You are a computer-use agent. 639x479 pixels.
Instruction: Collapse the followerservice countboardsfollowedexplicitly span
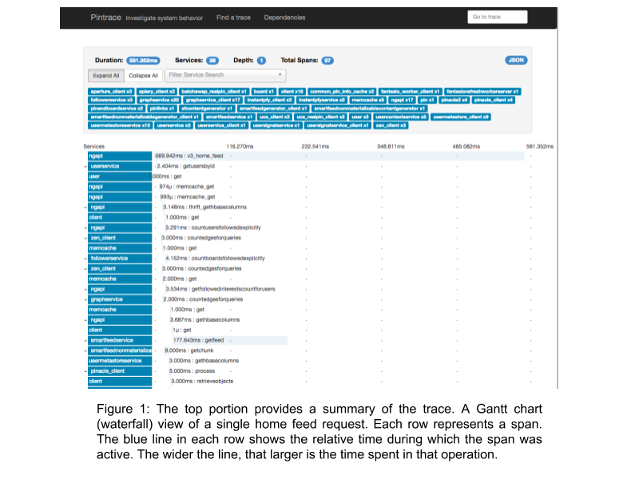click(85, 259)
